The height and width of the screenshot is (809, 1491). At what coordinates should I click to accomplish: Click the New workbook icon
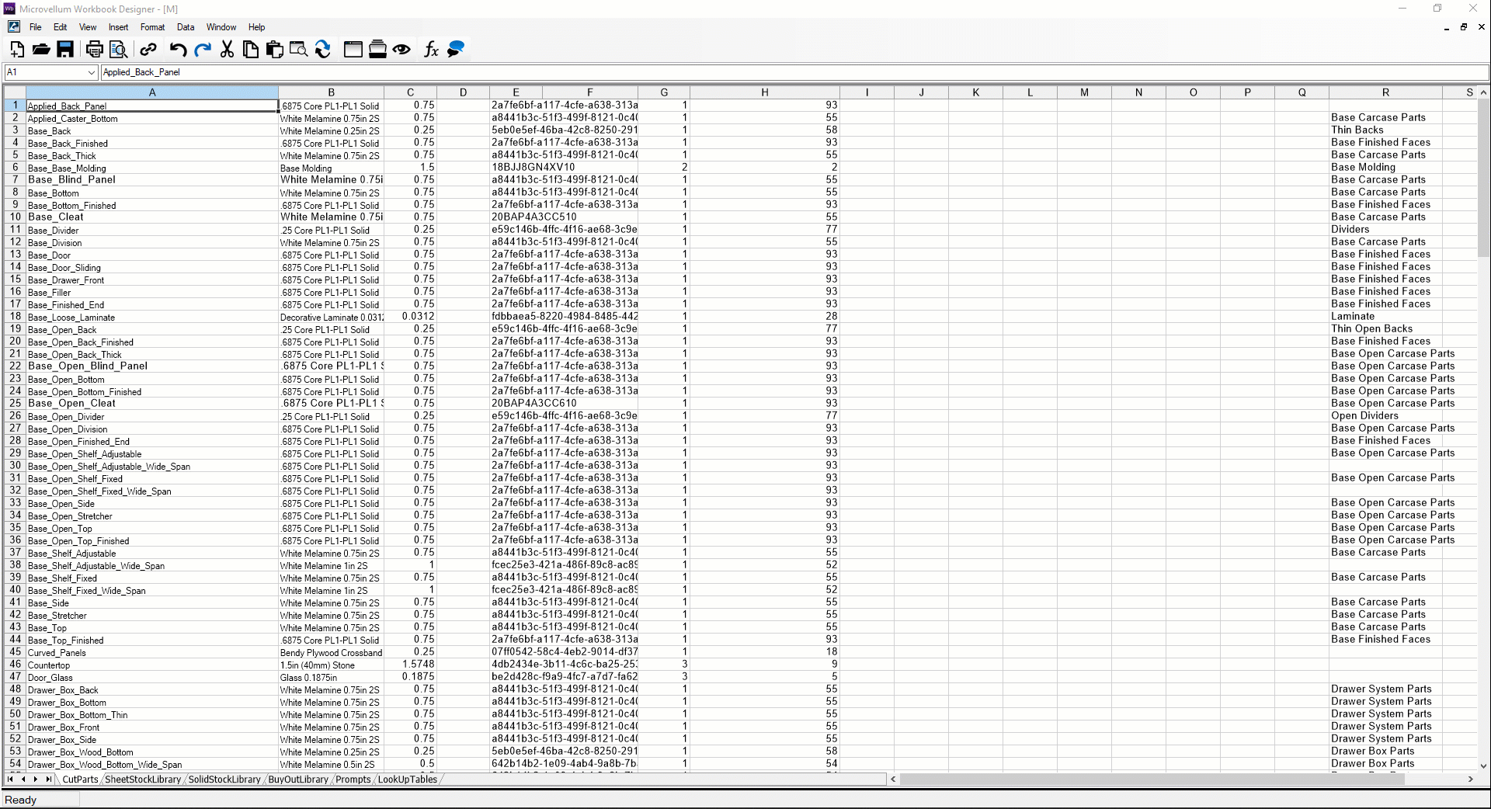tap(16, 50)
